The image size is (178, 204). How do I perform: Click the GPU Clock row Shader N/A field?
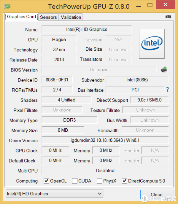(155, 150)
